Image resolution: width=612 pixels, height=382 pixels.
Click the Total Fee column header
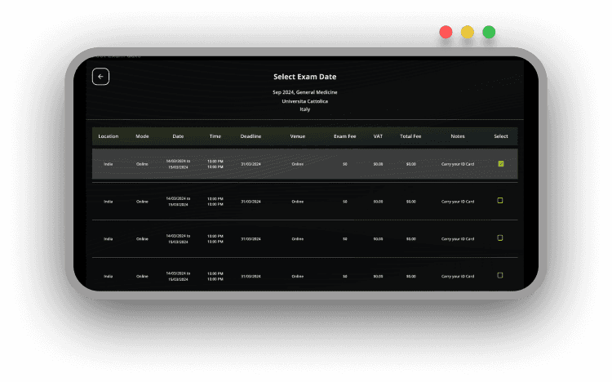pos(410,136)
